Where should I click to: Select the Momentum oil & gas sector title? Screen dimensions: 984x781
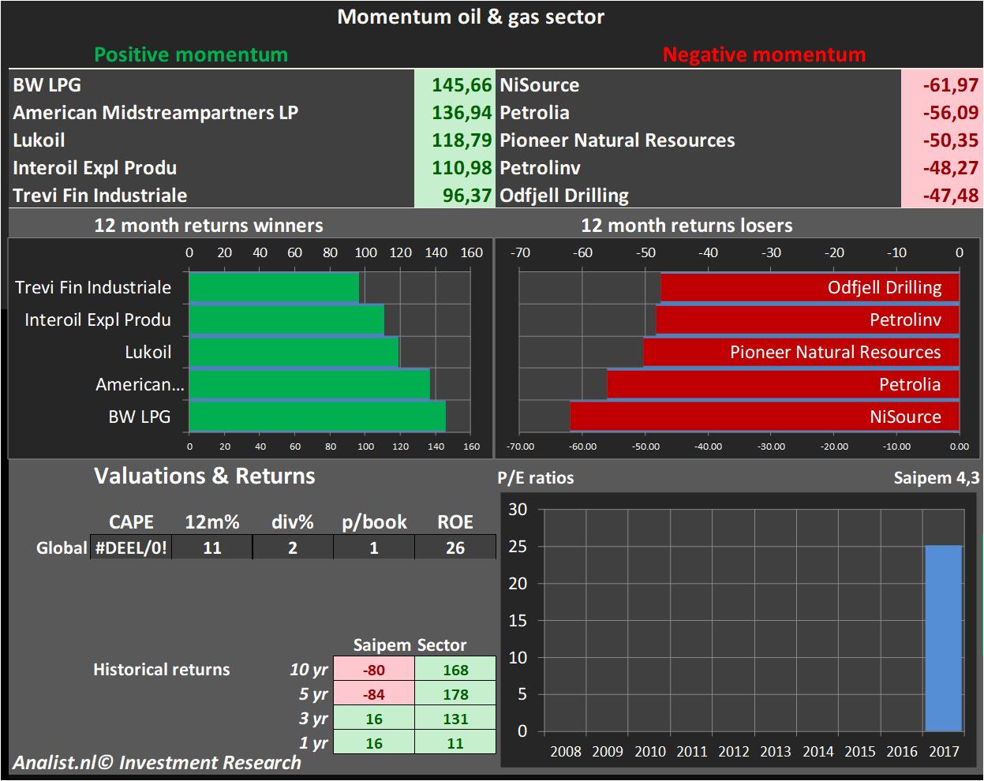pyautogui.click(x=471, y=17)
